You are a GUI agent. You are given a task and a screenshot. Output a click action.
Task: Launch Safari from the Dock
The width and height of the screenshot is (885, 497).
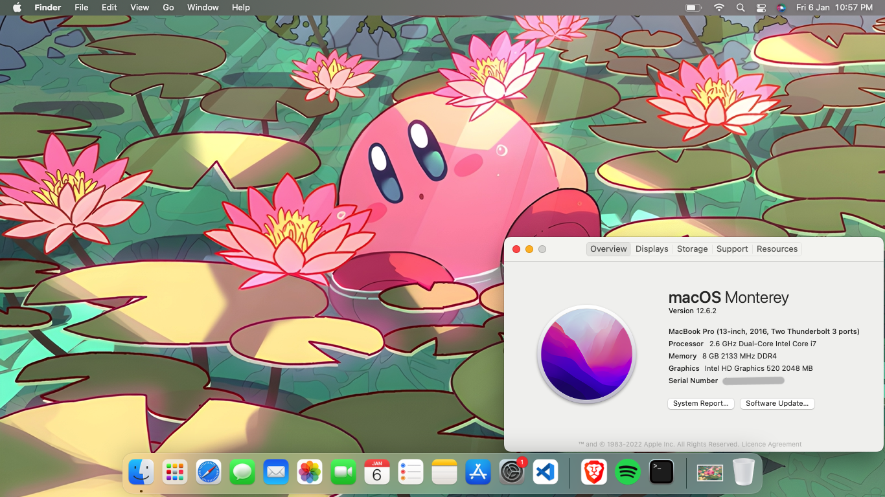click(x=209, y=472)
